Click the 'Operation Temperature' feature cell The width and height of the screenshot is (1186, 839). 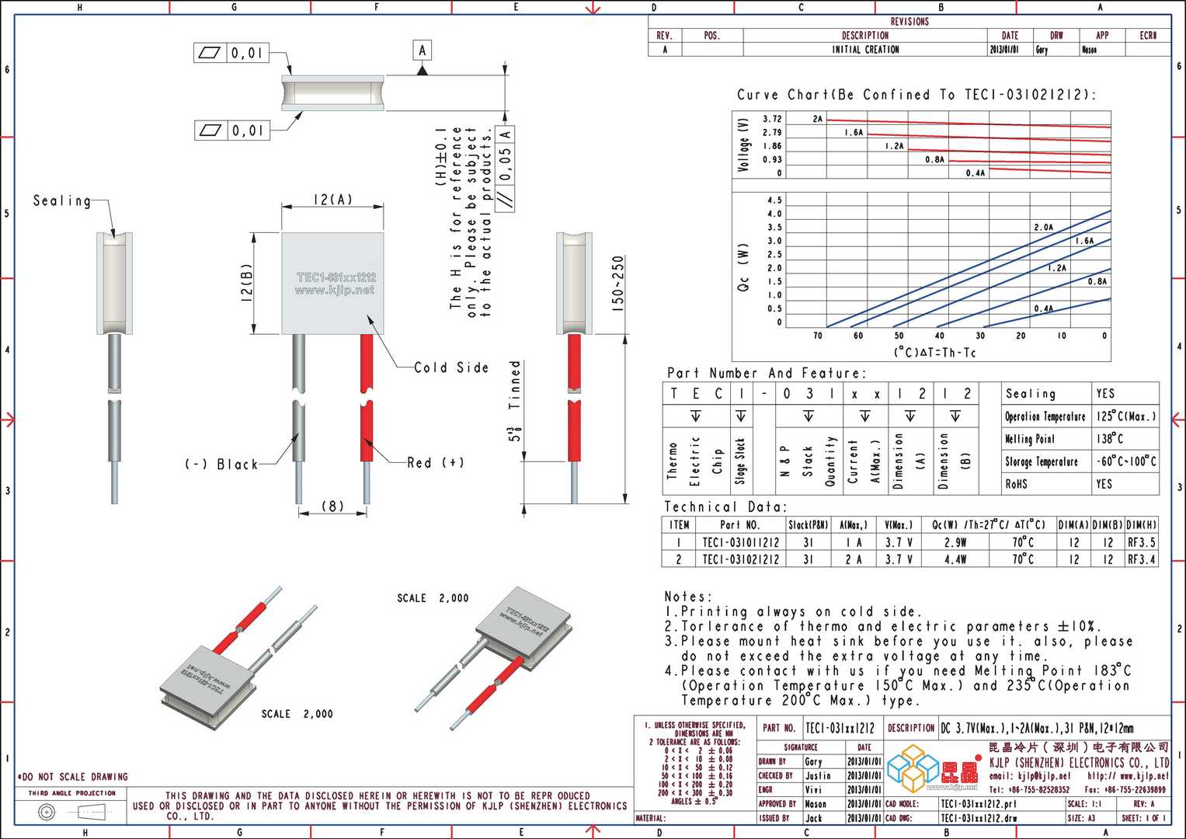click(x=1046, y=416)
